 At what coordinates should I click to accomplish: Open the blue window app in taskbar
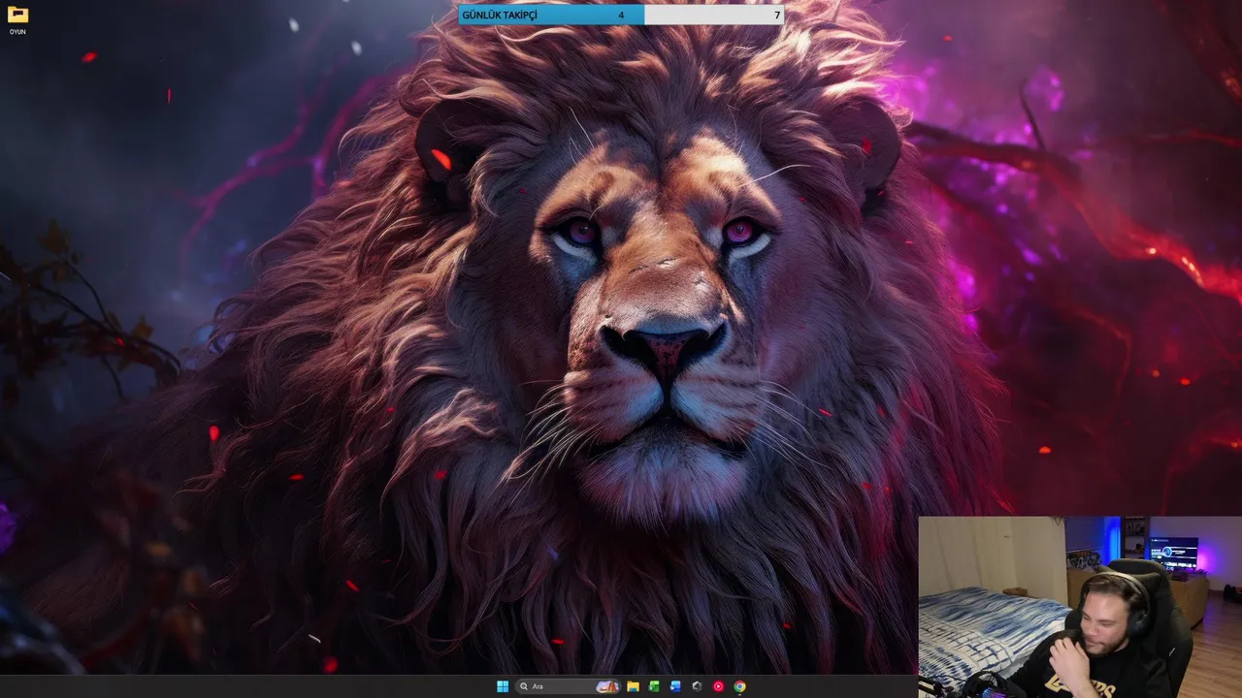click(x=675, y=686)
